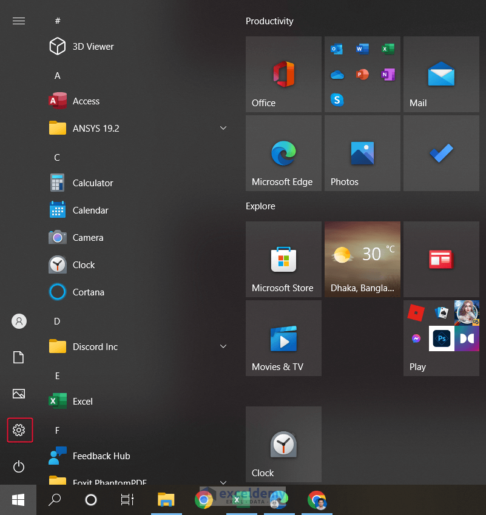
Task: Open the Microsoft To Do checkmark tile
Action: point(441,153)
